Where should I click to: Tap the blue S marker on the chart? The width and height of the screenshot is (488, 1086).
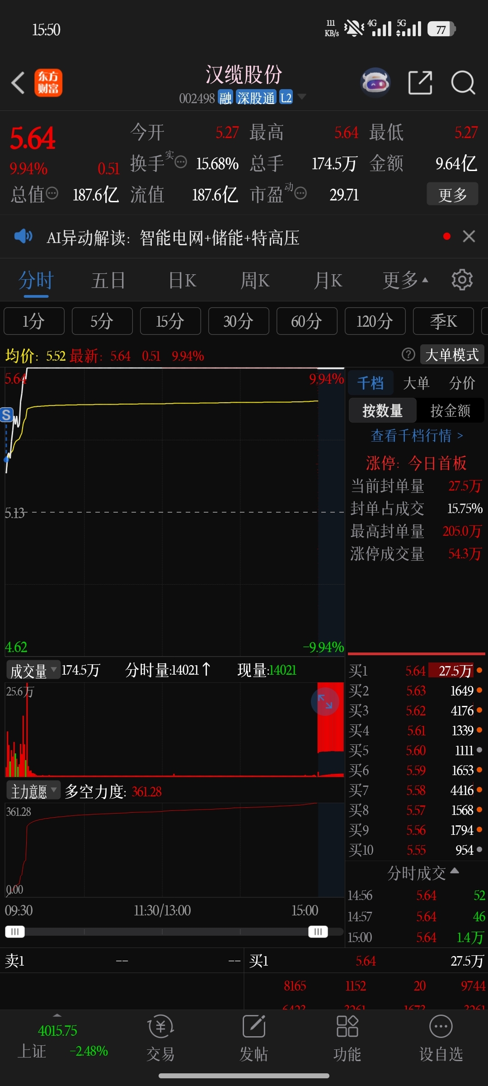(x=6, y=414)
